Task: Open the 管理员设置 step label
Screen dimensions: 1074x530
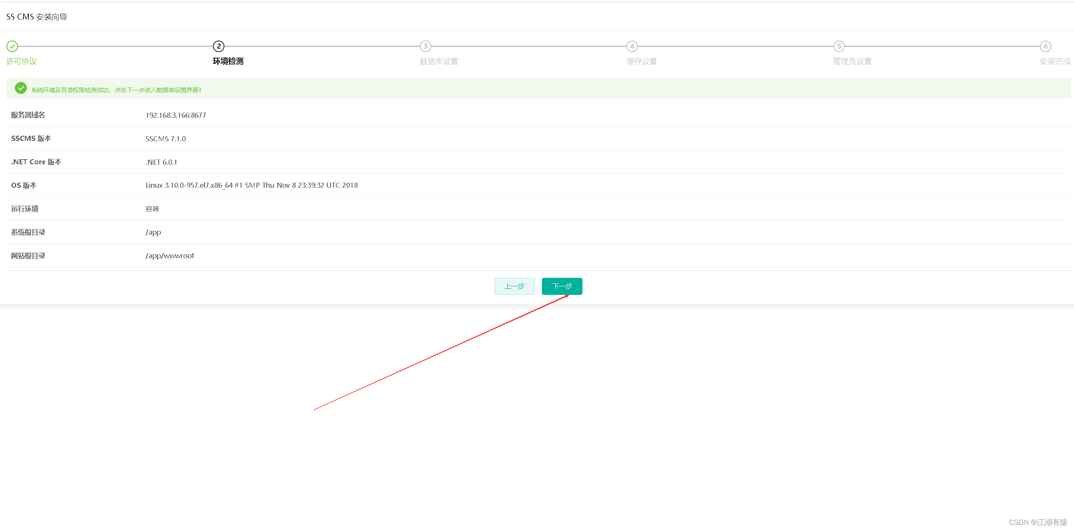Action: click(852, 61)
